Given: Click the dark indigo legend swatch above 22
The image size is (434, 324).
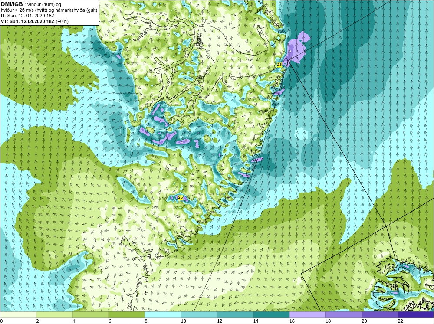Looking at the screenshot, I should click(x=416, y=315).
